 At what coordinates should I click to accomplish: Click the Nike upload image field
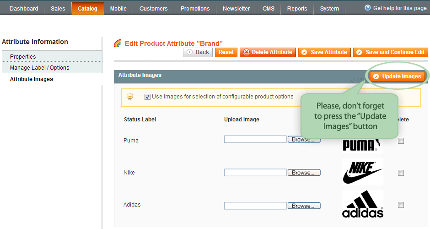[255, 173]
